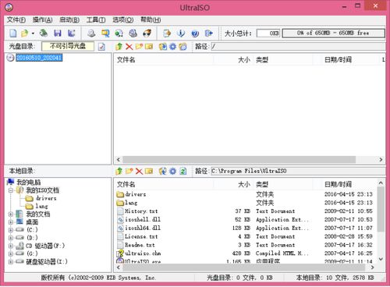The height and width of the screenshot is (287, 390).
Task: Select 我的电脑 in the local tree
Action: 29,182
